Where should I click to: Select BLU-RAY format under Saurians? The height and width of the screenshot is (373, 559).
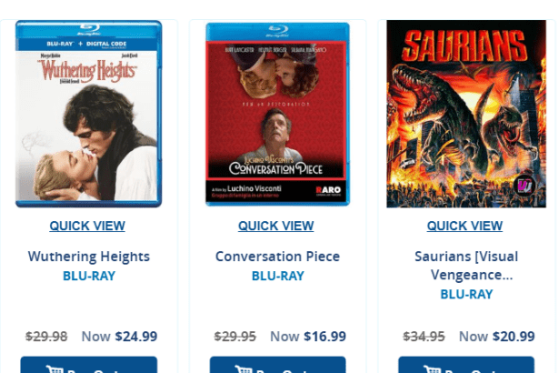(x=466, y=295)
